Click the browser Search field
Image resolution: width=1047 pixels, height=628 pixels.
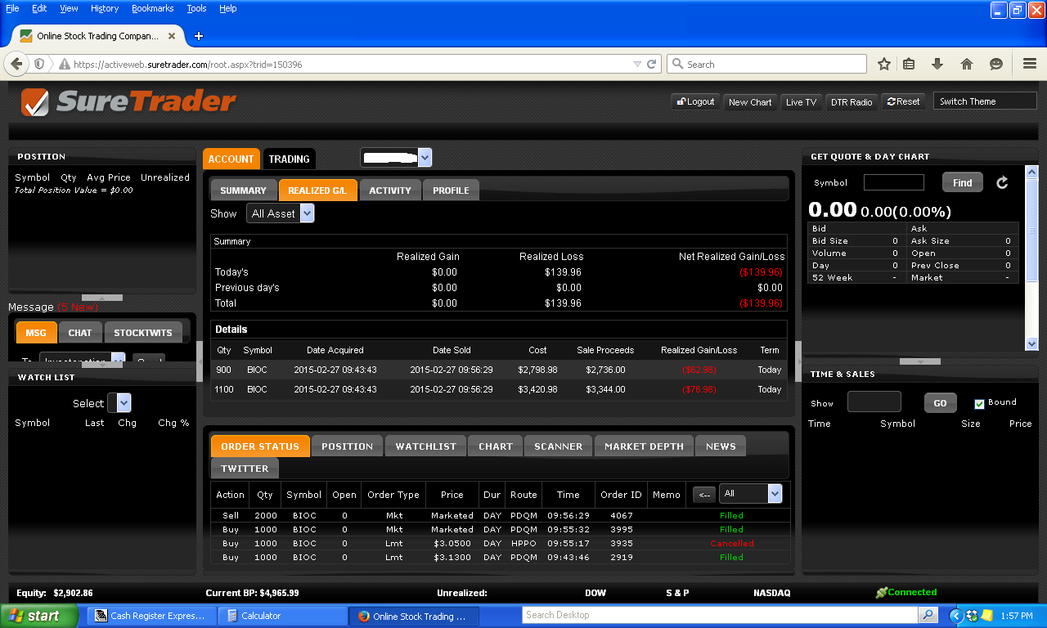767,64
